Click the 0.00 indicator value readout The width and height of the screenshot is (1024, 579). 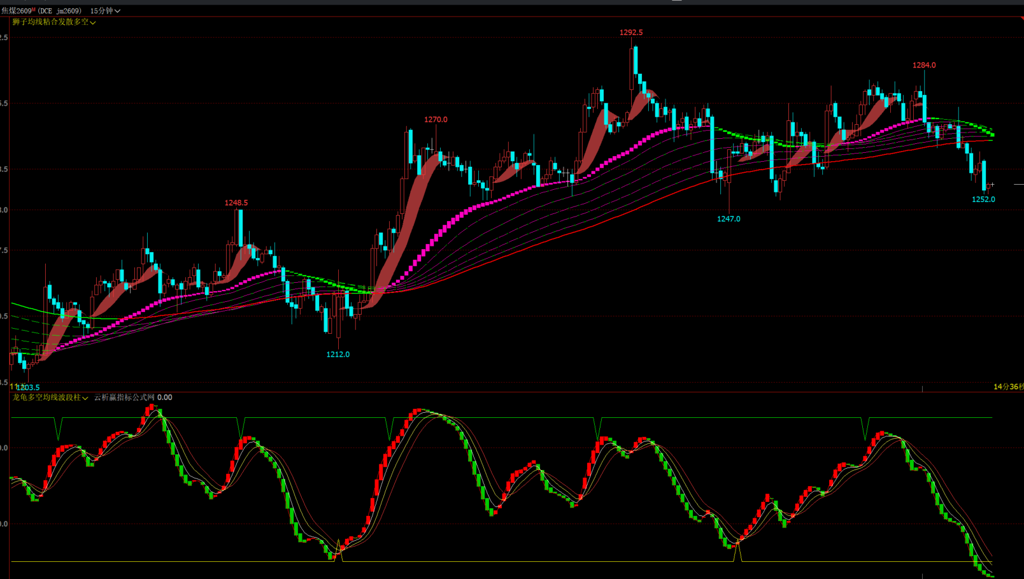coord(164,397)
